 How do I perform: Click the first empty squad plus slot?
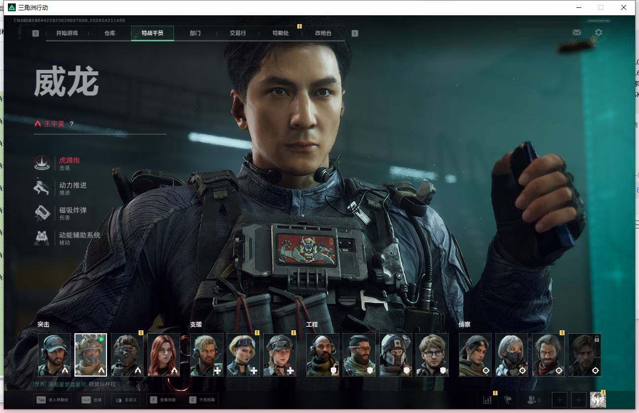pos(560,400)
